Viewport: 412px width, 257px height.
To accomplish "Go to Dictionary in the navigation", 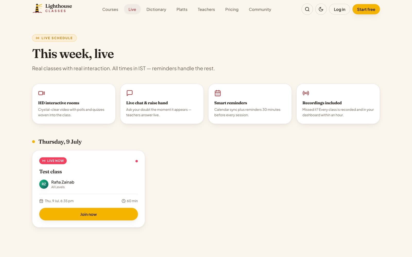I will (156, 10).
